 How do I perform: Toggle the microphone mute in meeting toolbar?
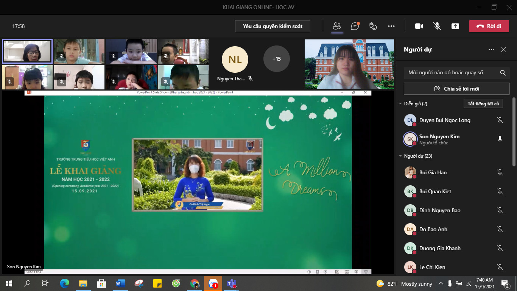(437, 26)
